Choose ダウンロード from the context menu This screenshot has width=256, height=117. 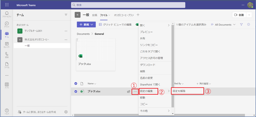point(148,65)
